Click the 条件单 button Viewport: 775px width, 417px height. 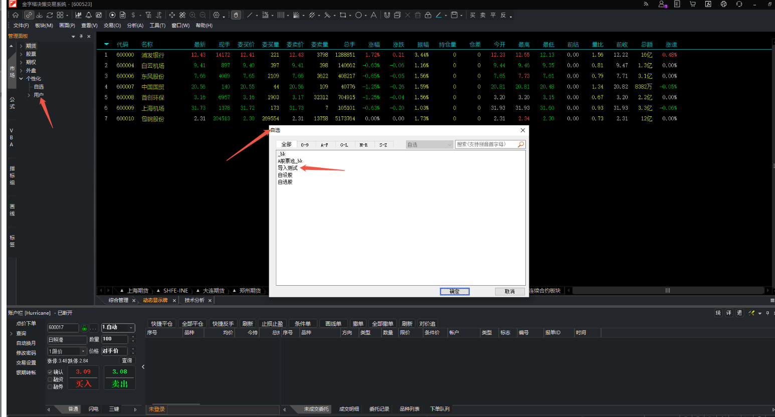[x=303, y=324]
